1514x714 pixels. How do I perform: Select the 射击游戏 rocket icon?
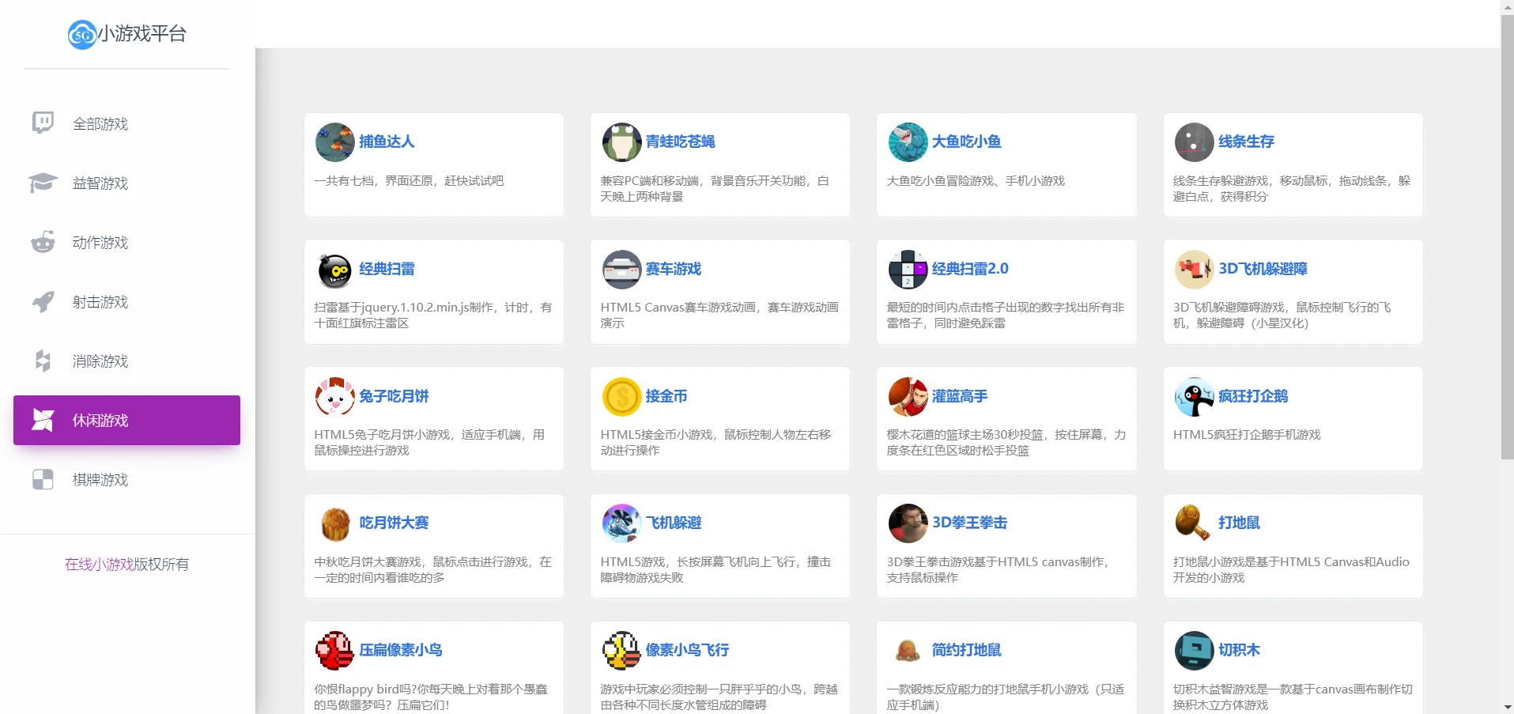click(42, 301)
